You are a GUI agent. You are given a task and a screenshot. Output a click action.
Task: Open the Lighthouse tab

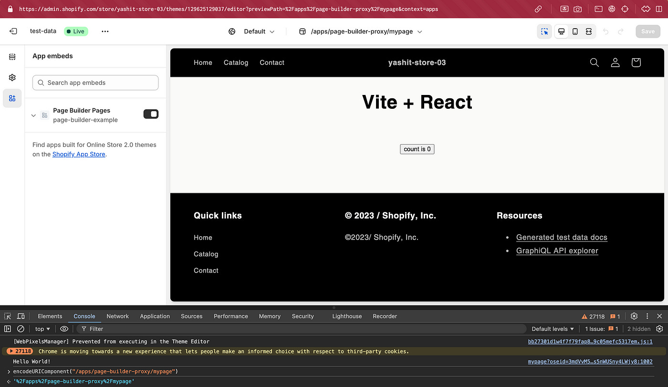[x=347, y=316]
